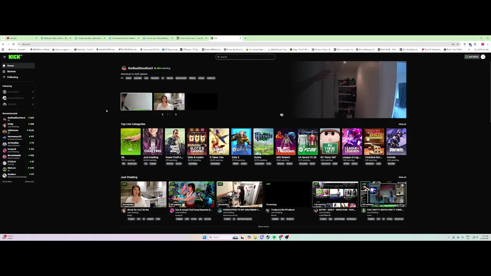Screen dimensions: 491x276
Task: Open the ARC Raiders category card
Action: click(286, 141)
